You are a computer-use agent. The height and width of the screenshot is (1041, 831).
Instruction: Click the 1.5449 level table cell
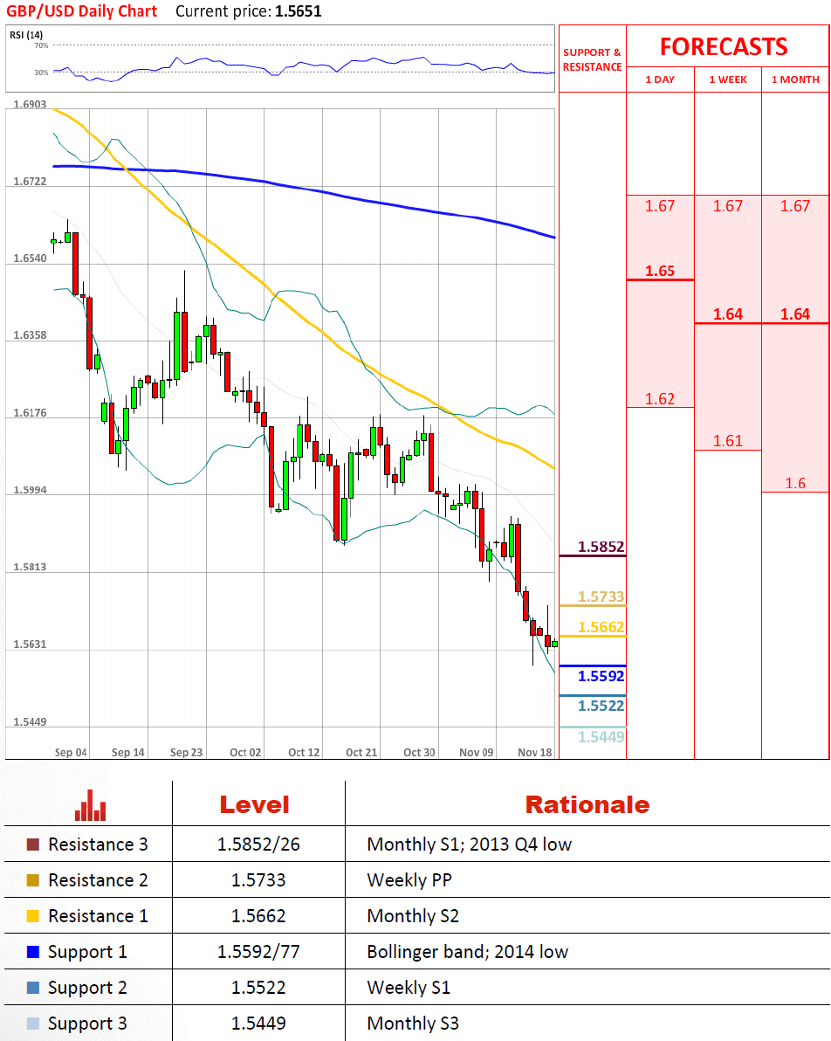coord(258,1024)
